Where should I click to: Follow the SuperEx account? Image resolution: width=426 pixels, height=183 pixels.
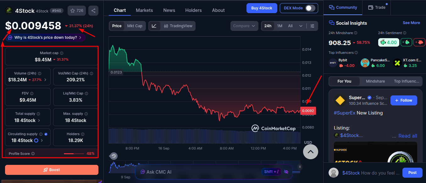pos(404,100)
